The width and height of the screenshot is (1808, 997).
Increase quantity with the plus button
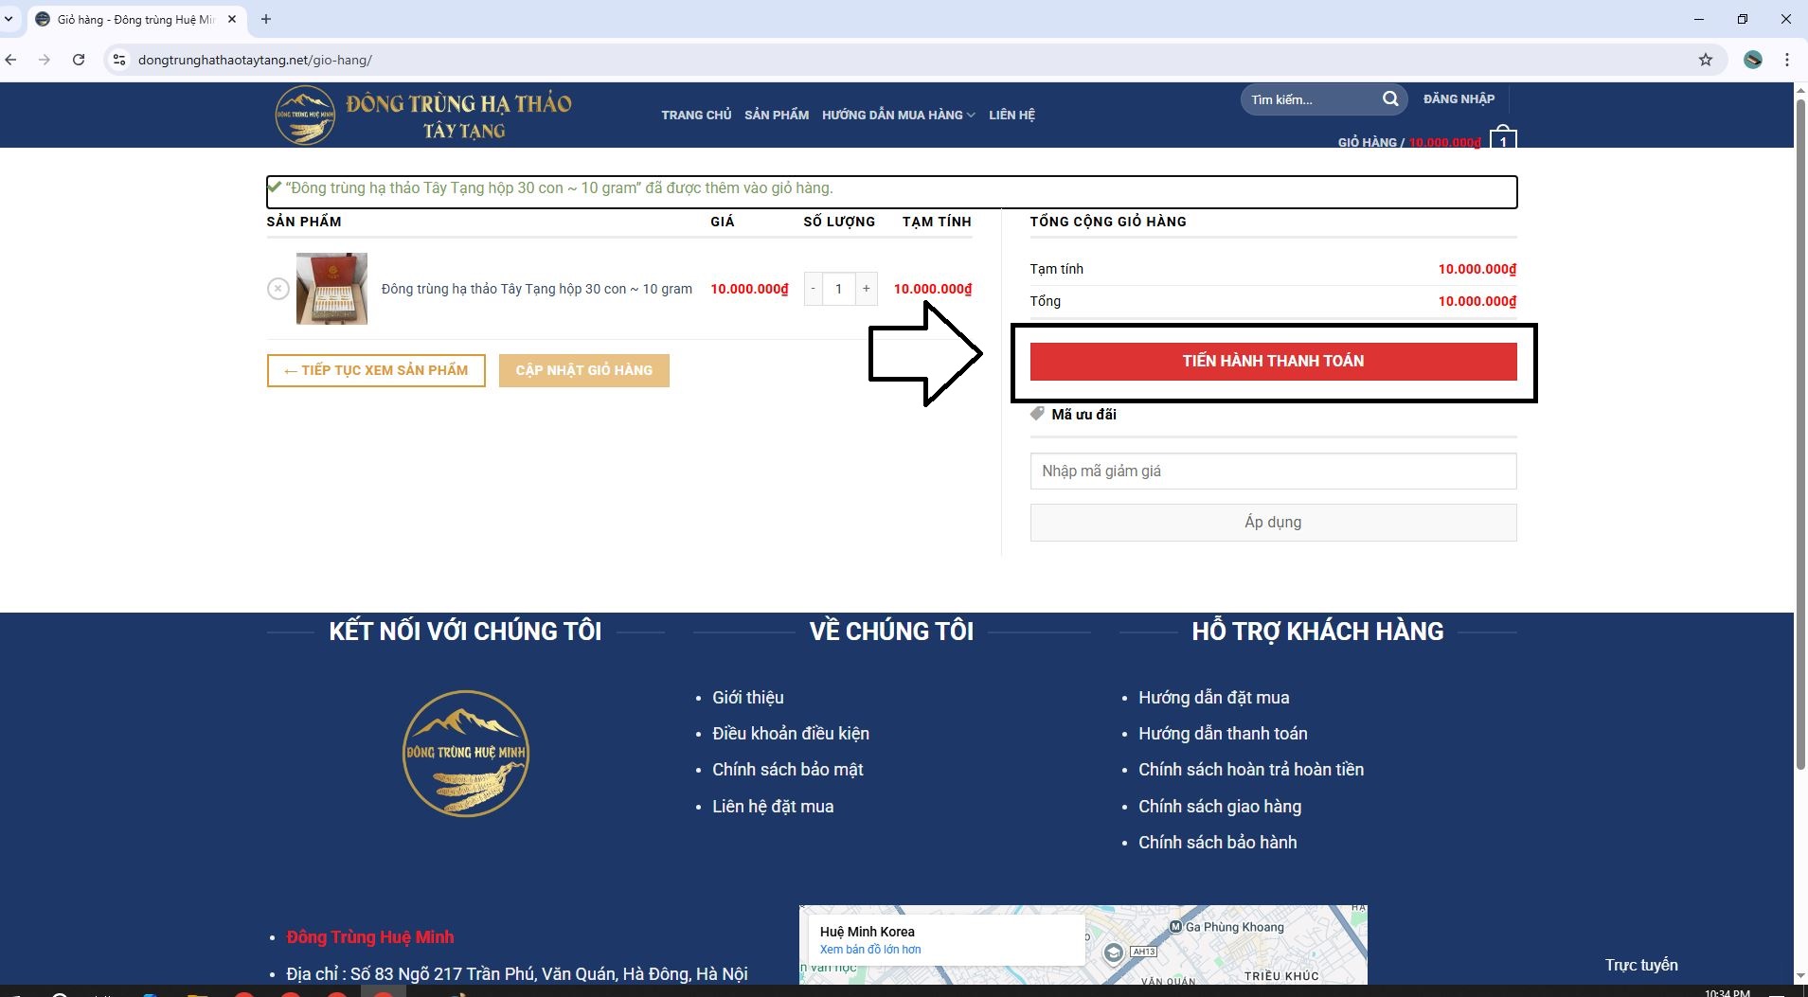[x=866, y=289]
